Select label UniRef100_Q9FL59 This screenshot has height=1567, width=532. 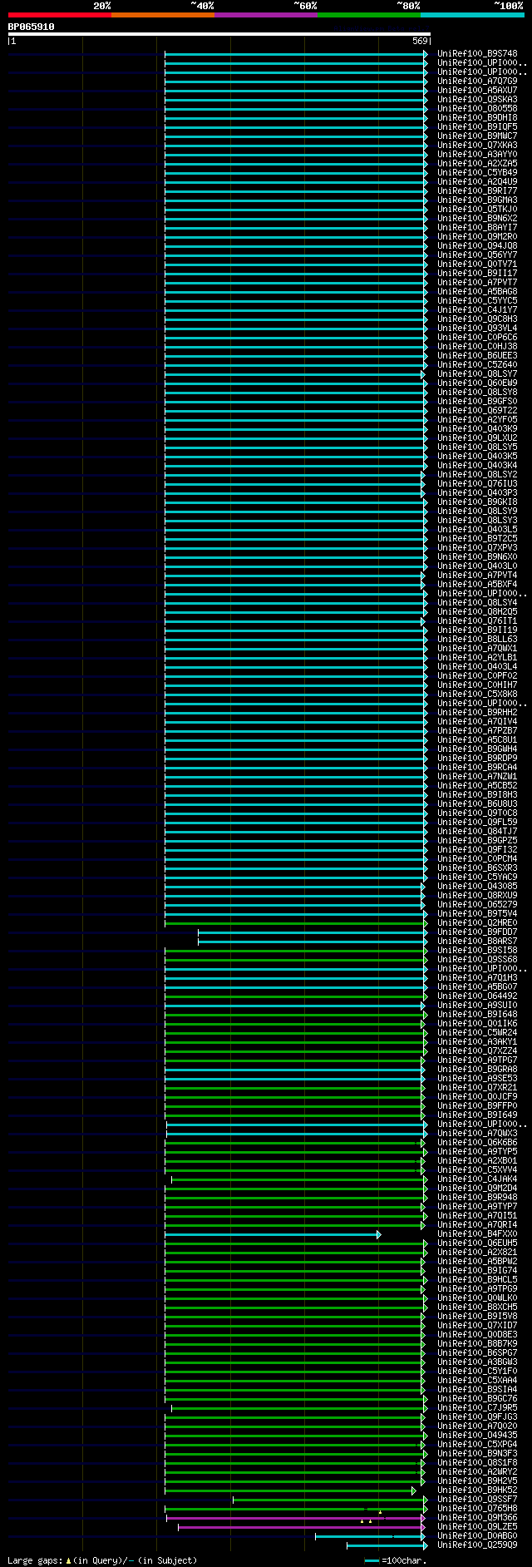477,823
